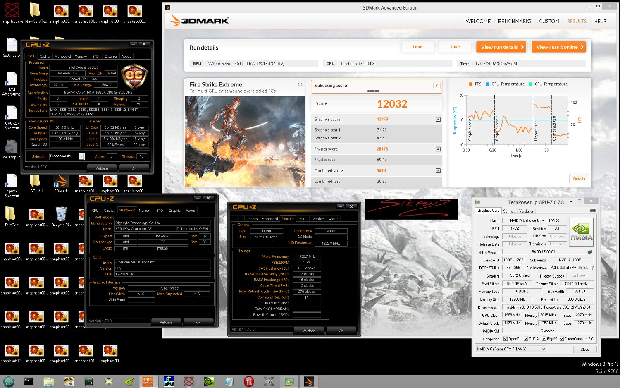
Task: Click the green CPU Temperature legend swatch
Action: (x=530, y=84)
